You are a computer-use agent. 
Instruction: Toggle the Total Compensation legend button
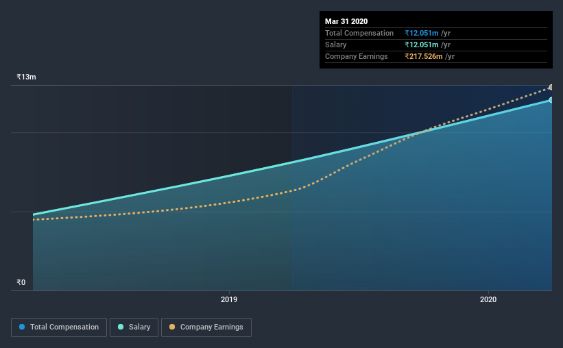59,327
